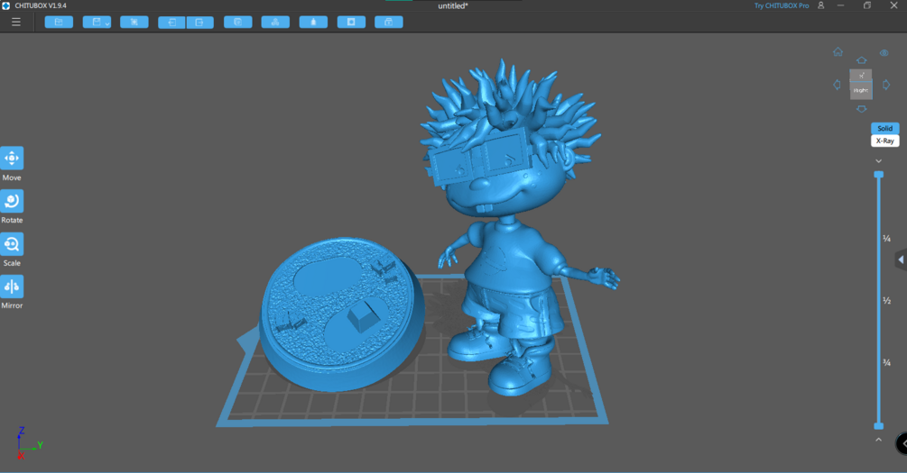Select the Scale tool

pos(12,244)
